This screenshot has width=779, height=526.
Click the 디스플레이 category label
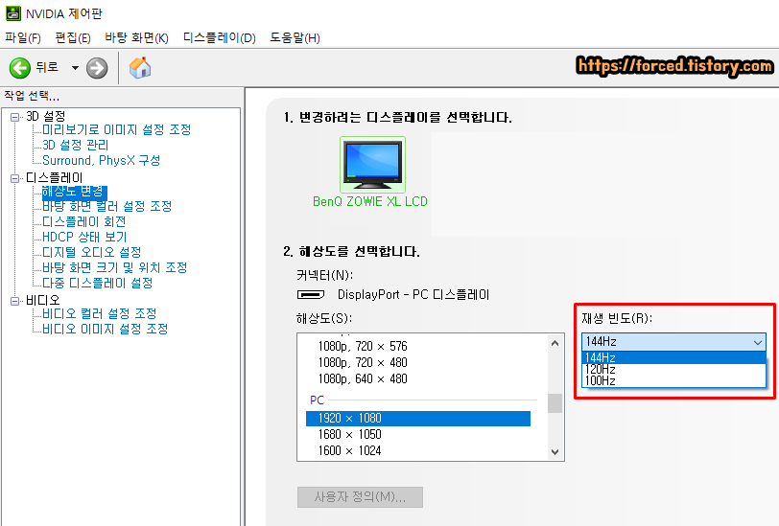point(54,177)
